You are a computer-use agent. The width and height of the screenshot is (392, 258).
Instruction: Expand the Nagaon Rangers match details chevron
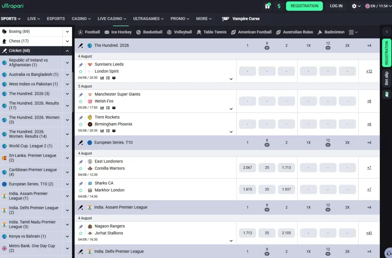pos(231,241)
